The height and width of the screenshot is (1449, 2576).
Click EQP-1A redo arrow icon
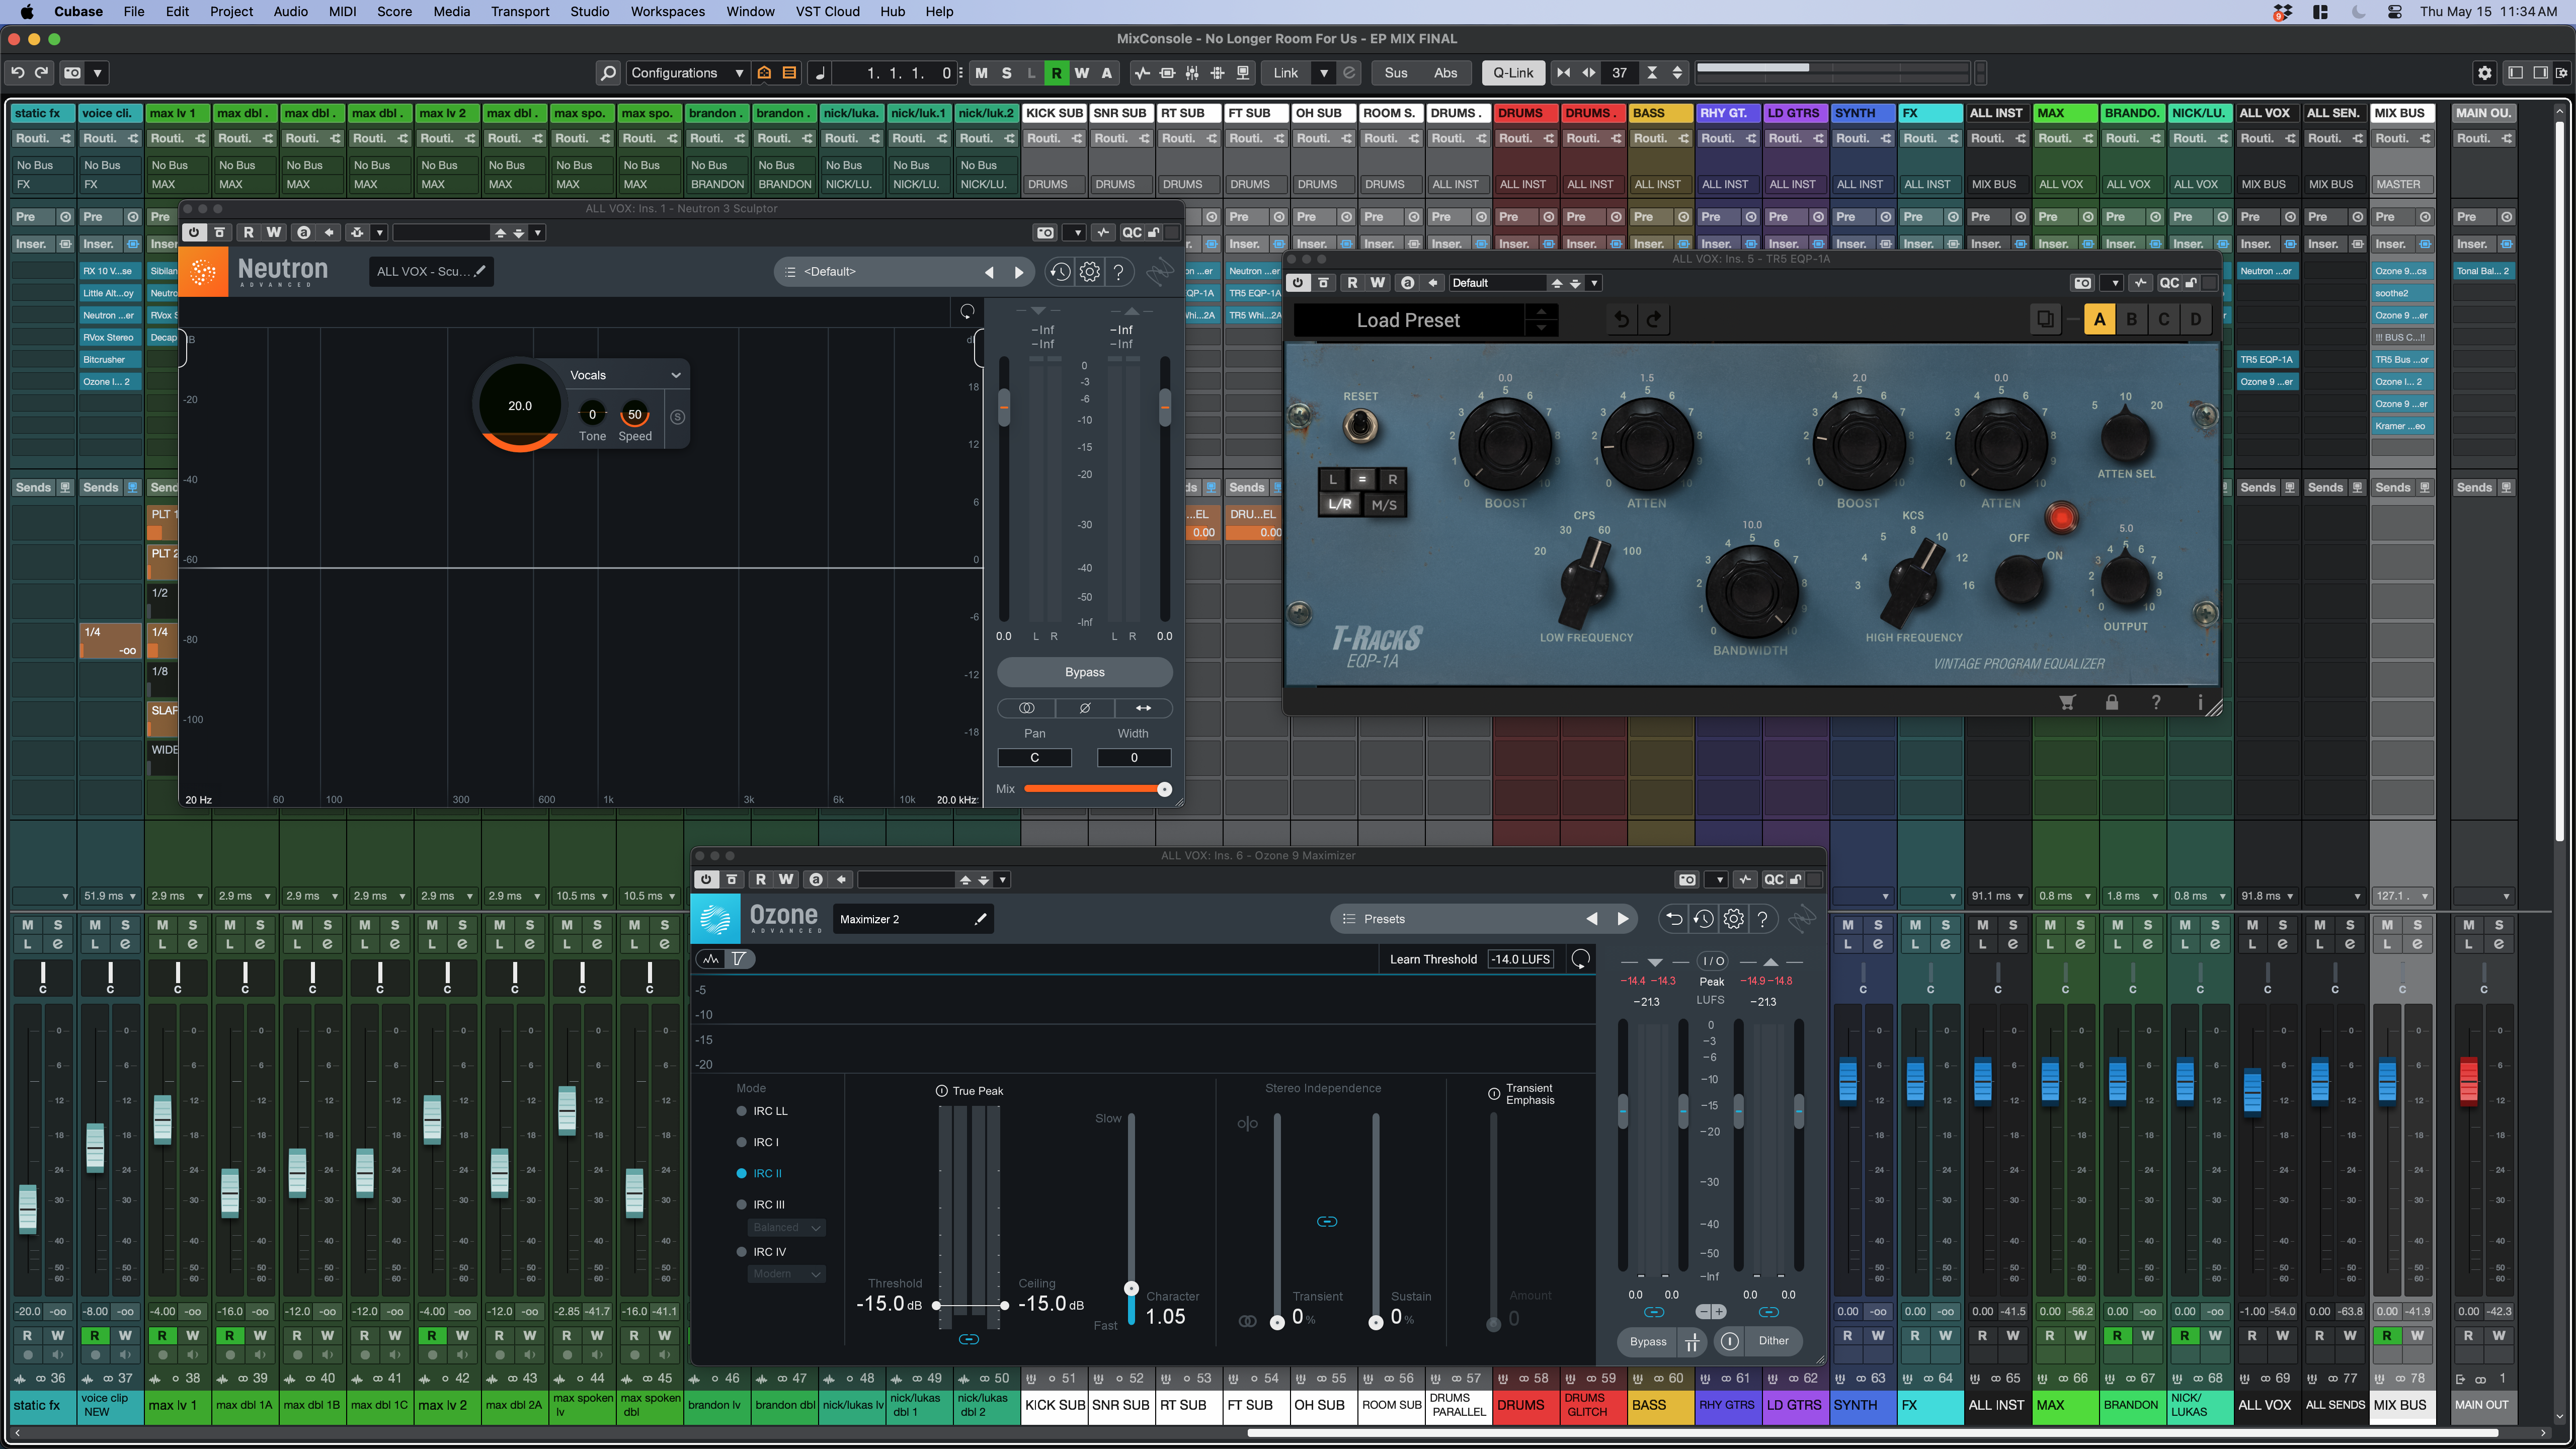(x=1654, y=320)
